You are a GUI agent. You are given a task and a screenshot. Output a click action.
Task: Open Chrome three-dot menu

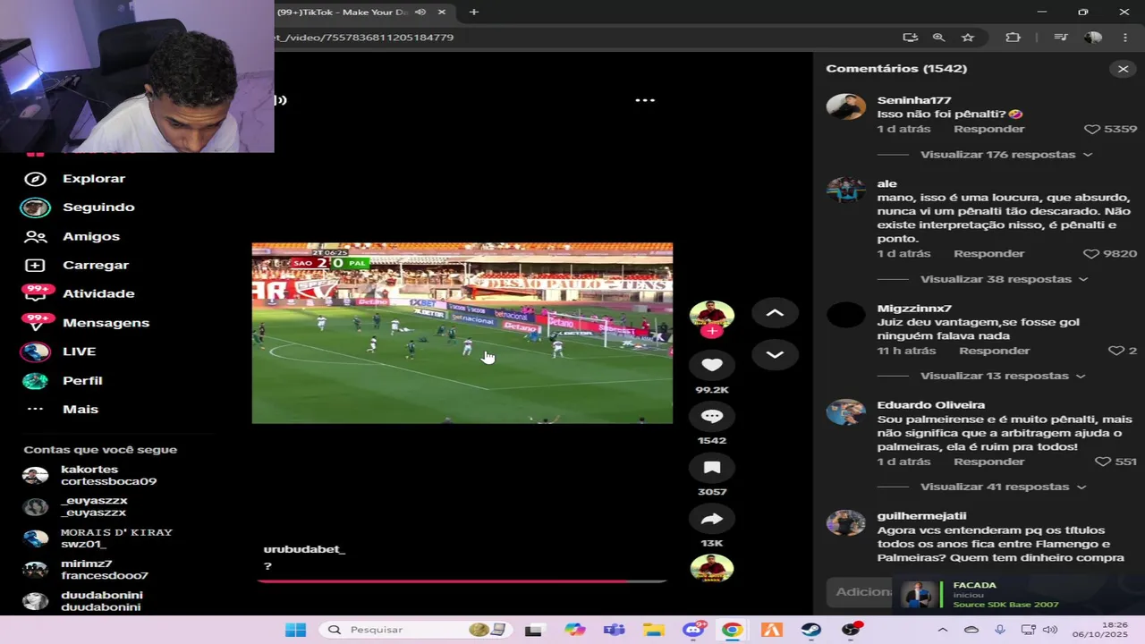pyautogui.click(x=1125, y=38)
